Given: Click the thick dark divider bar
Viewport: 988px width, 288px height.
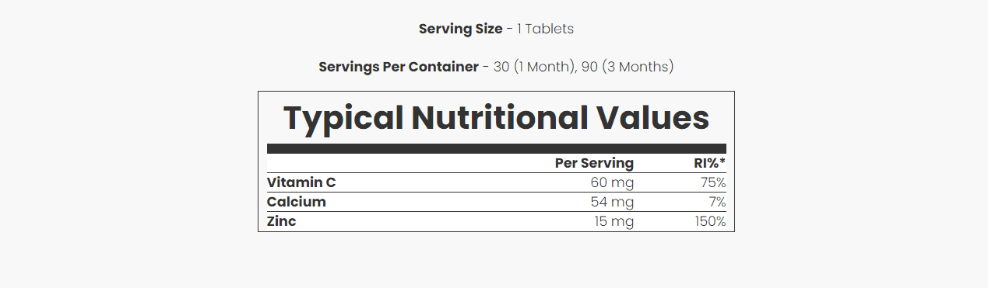Looking at the screenshot, I should 497,148.
